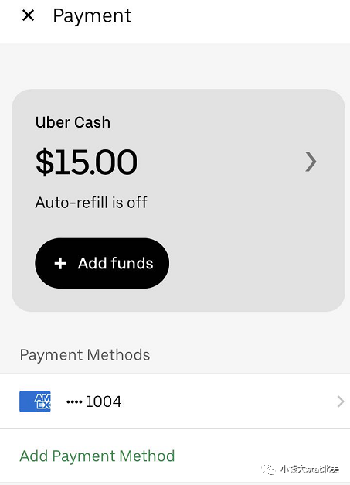Click the masked dots before 1004
This screenshot has height=485, width=350.
(74, 401)
